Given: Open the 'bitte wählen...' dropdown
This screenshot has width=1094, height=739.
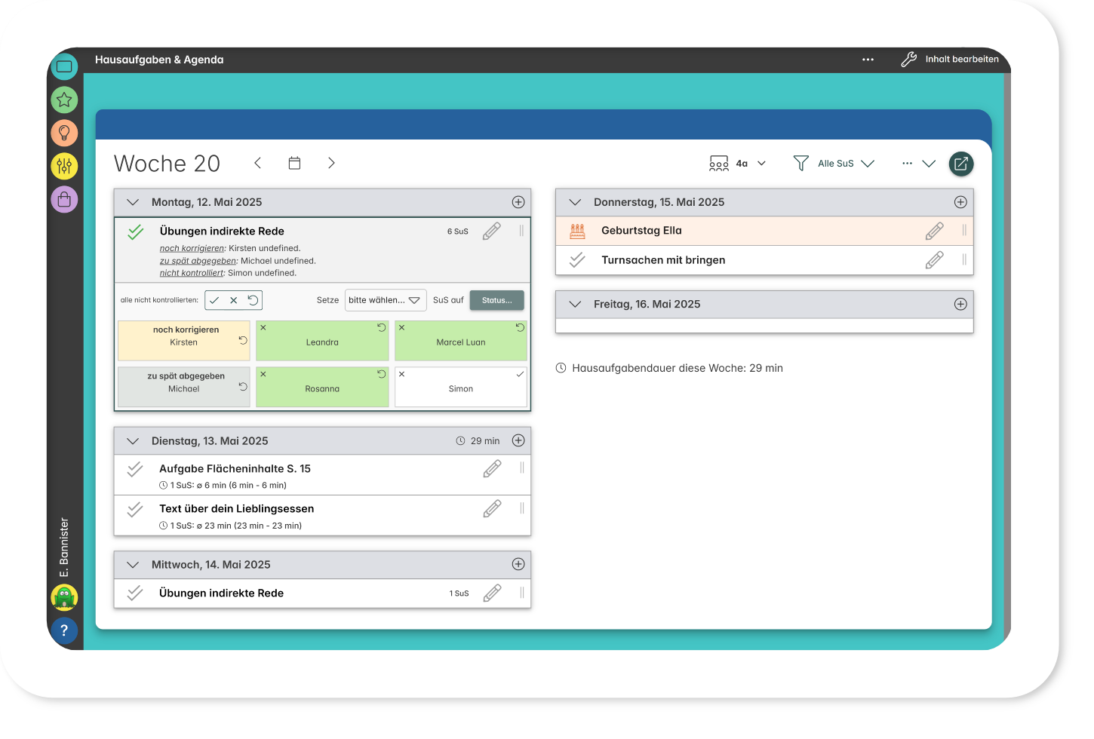Looking at the screenshot, I should click(x=385, y=300).
